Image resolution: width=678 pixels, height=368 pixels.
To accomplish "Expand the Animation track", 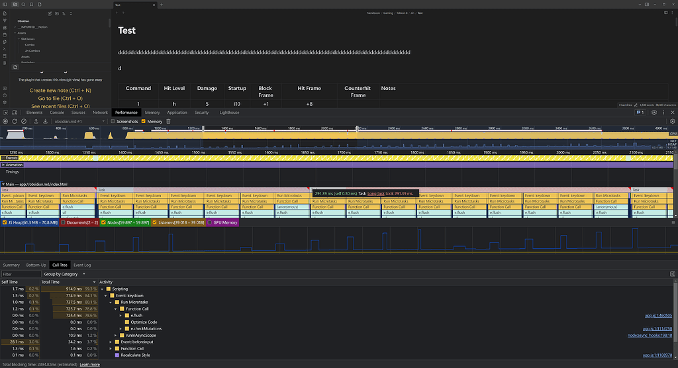I will pos(3,165).
